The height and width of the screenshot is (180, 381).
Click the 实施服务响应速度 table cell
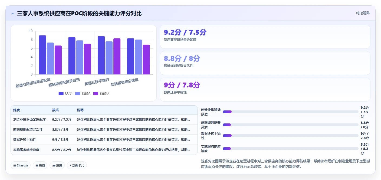(26, 150)
